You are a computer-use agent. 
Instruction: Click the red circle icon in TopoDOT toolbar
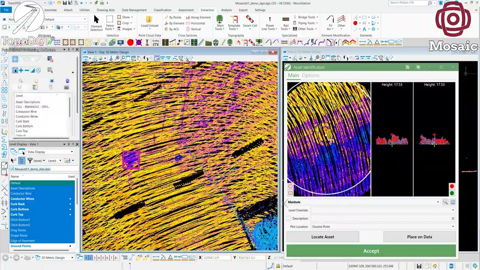coord(130,42)
